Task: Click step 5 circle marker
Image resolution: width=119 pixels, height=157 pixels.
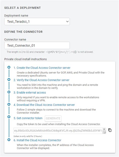Action: point(9,117)
